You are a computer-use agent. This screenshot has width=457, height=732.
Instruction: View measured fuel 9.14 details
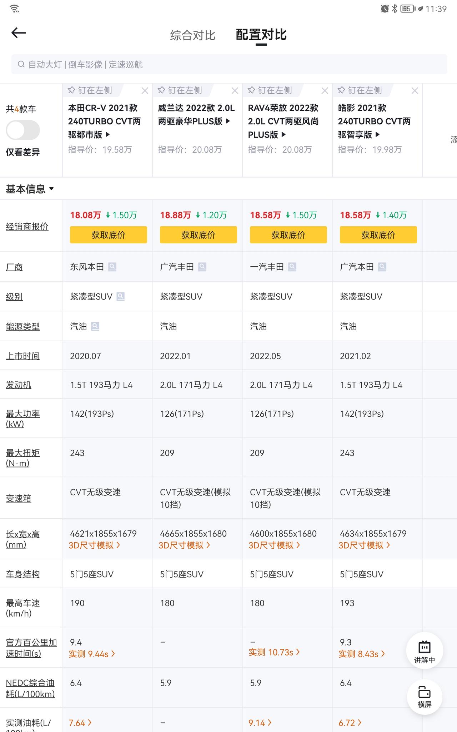point(260,723)
